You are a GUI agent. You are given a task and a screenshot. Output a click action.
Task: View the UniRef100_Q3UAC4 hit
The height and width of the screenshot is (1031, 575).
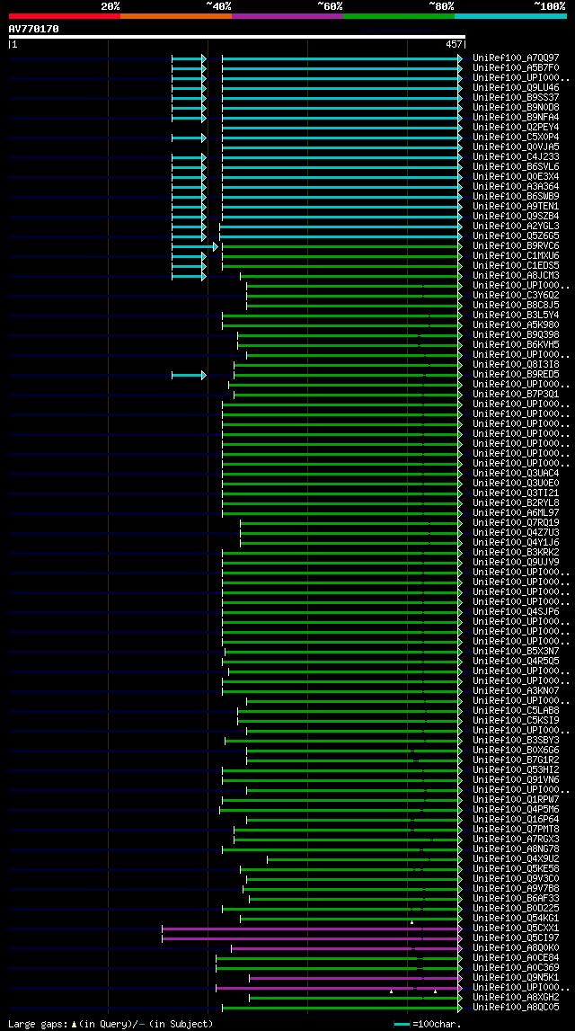516,474
